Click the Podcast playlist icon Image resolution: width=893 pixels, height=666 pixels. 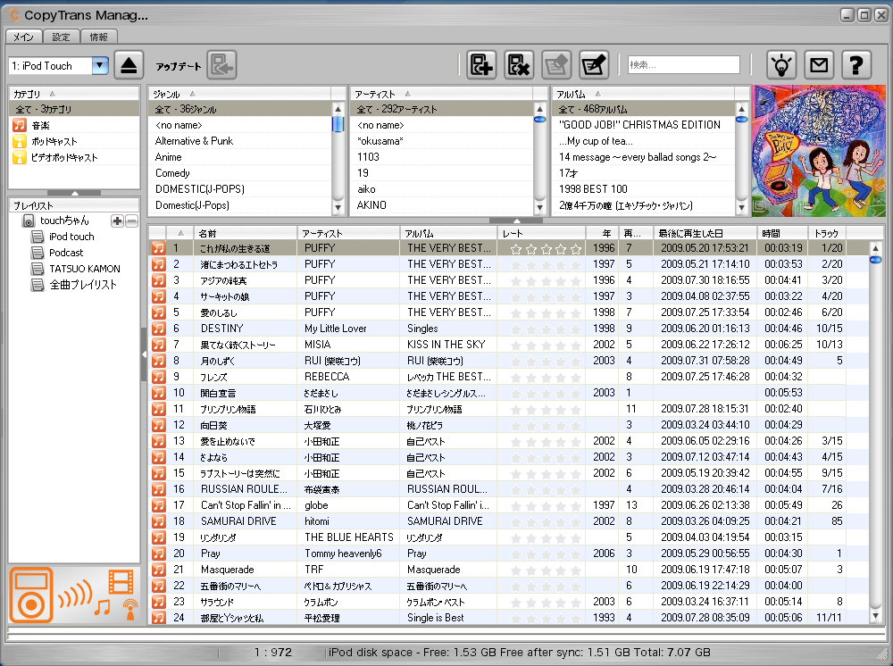point(38,253)
